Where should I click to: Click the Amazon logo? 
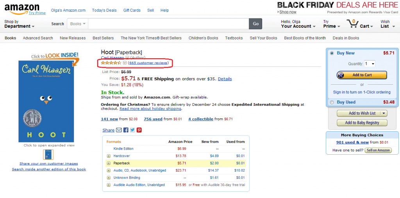point(22,7)
